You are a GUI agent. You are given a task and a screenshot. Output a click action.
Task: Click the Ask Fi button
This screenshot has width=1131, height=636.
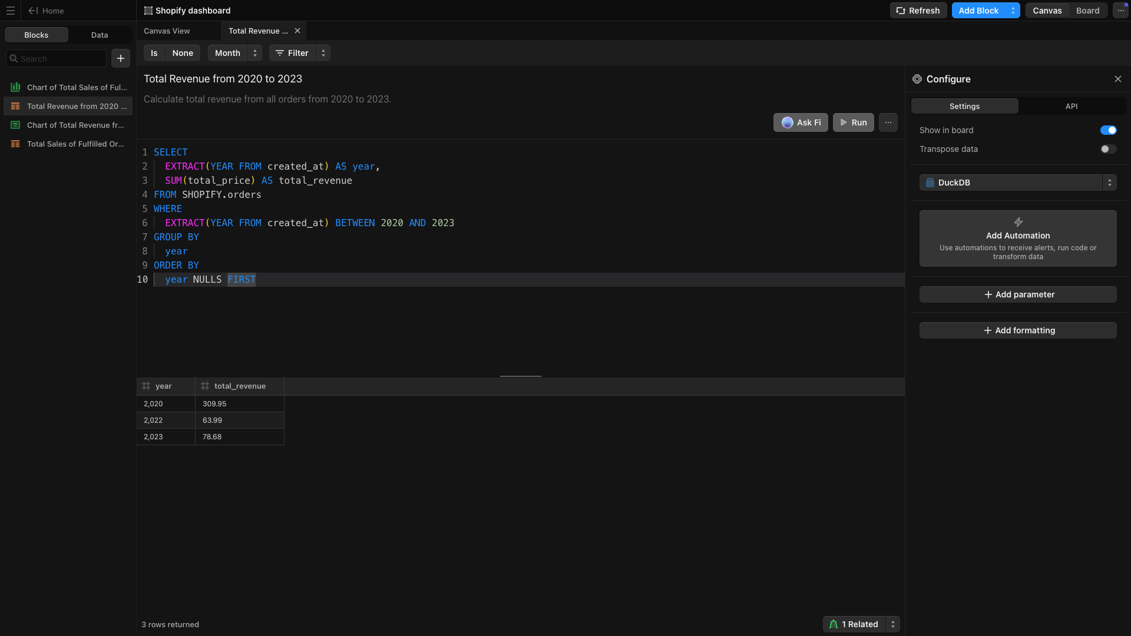[x=801, y=122]
